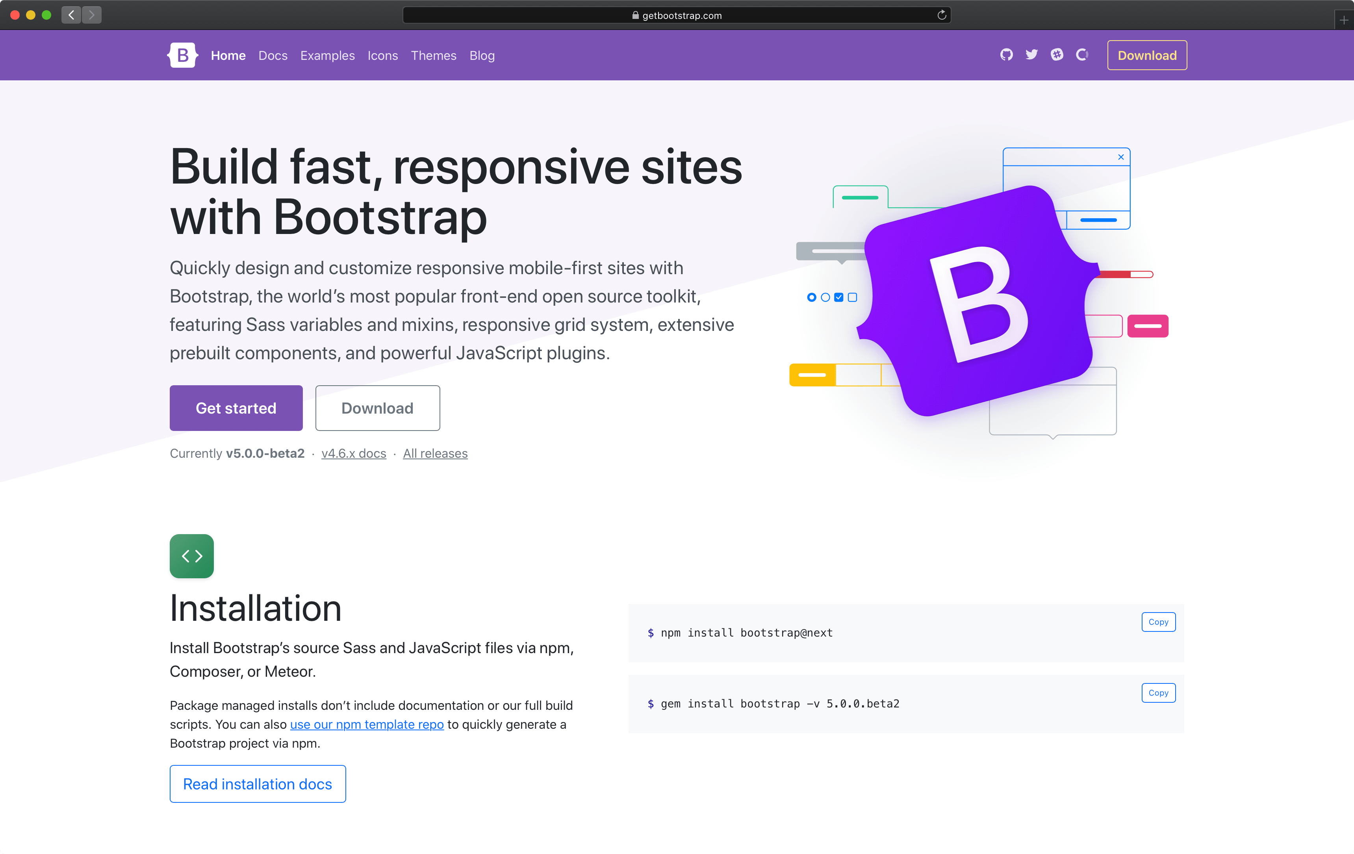Click the code brackets installation icon

point(192,556)
